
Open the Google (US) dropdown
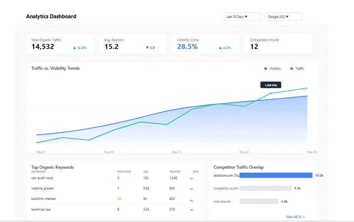coord(284,17)
